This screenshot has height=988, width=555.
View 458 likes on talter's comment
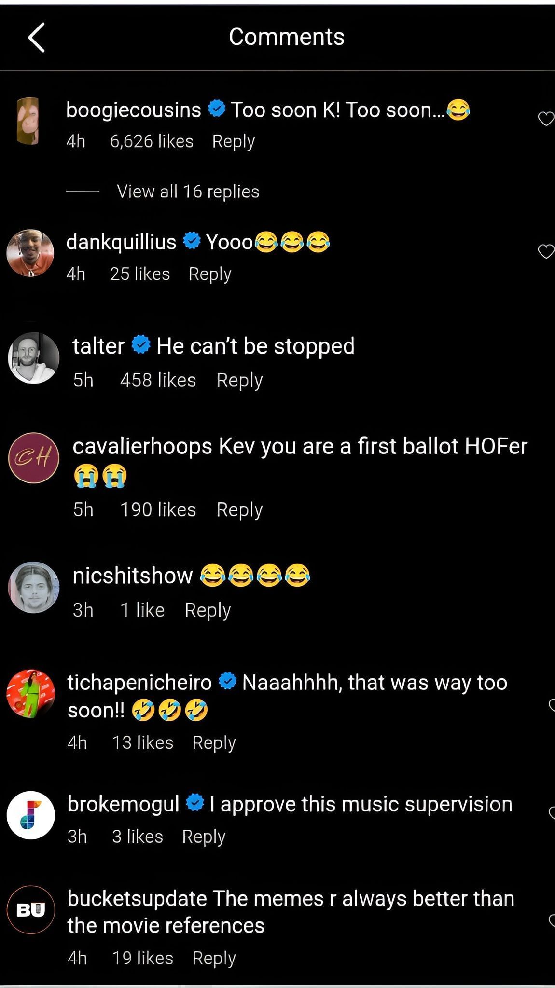point(158,380)
